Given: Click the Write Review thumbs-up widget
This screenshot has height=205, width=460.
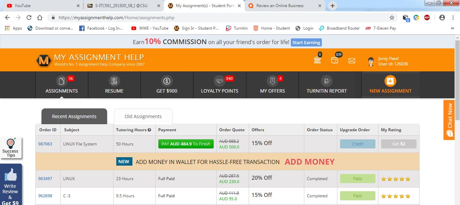Looking at the screenshot, I should pos(10,184).
